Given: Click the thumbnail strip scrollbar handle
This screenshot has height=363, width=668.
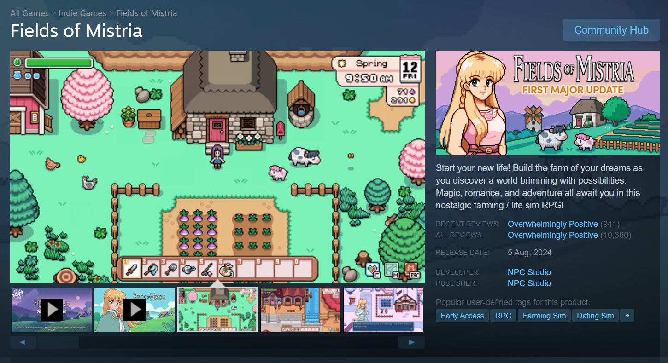Looking at the screenshot, I should coord(58,342).
